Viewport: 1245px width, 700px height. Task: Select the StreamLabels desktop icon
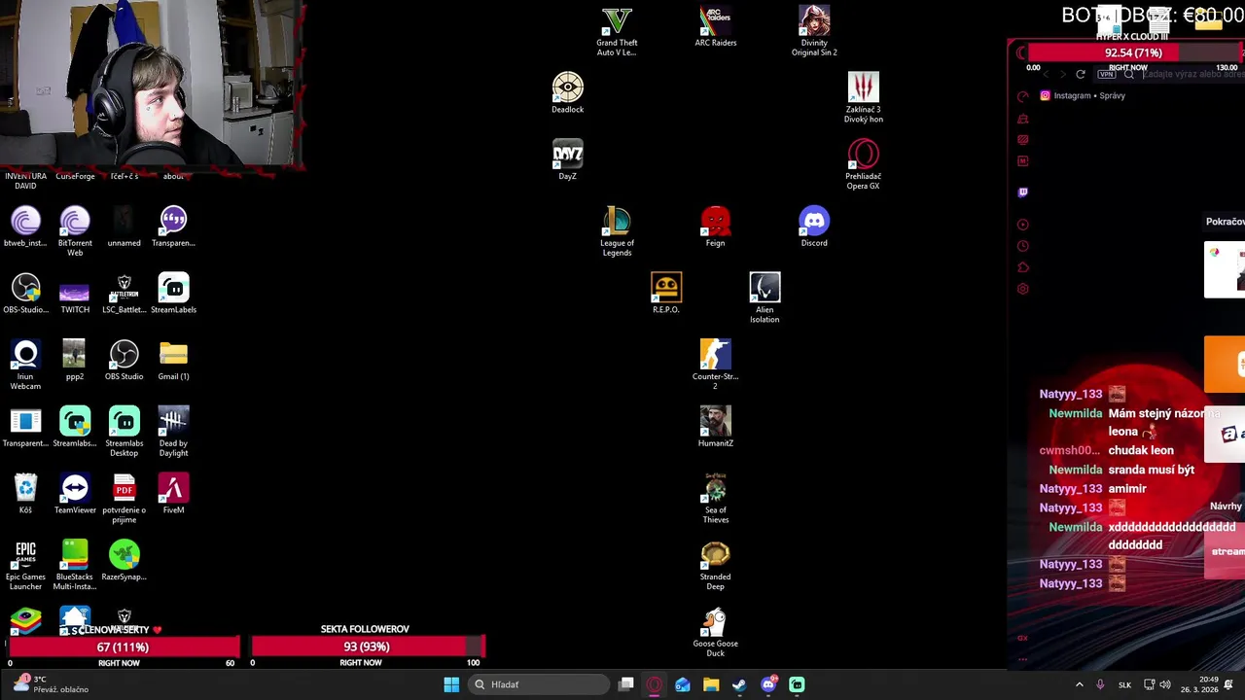pyautogui.click(x=173, y=293)
